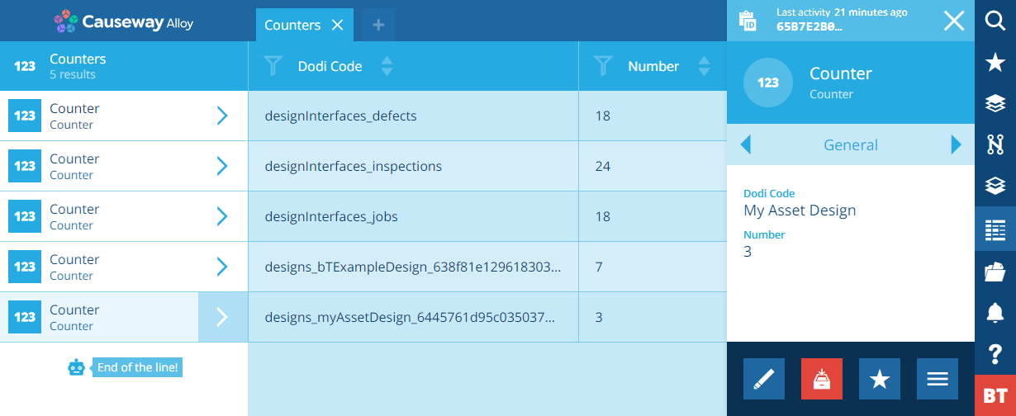Add a new tab with plus button
The image size is (1016, 416).
[x=378, y=25]
